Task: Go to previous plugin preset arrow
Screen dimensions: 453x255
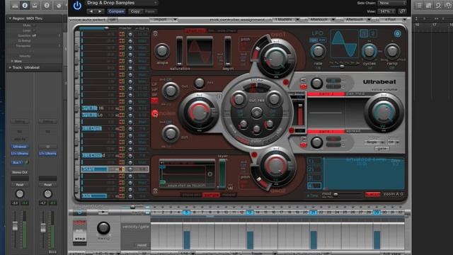Action: [x=91, y=11]
